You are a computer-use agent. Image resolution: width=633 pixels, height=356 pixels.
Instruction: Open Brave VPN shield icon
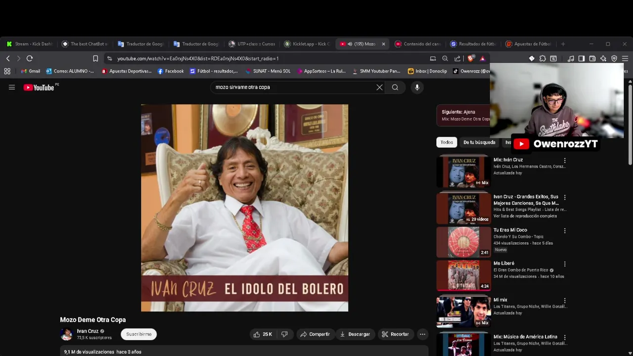pos(614,58)
